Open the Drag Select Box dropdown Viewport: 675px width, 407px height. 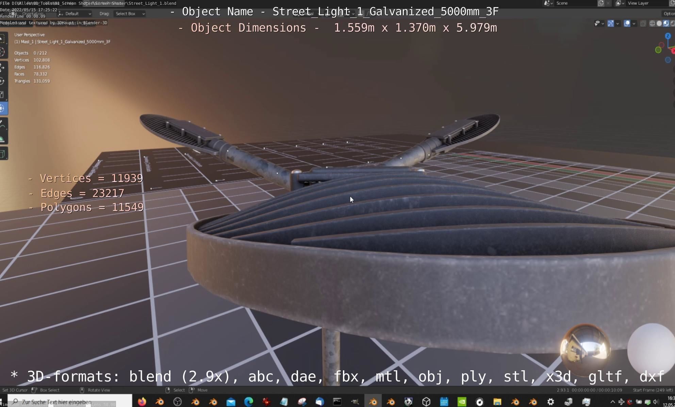coord(130,14)
